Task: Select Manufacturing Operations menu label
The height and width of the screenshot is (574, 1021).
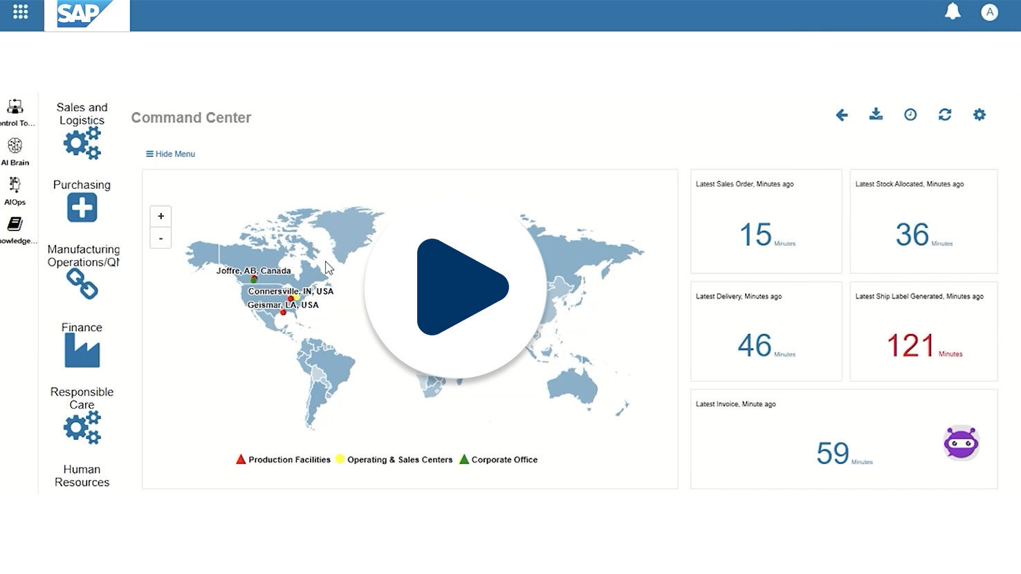Action: pos(83,255)
